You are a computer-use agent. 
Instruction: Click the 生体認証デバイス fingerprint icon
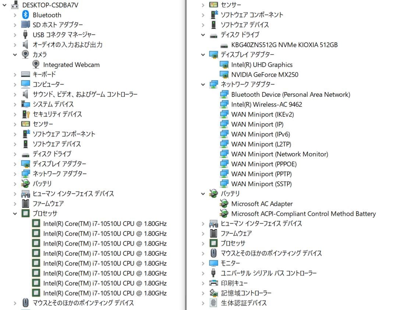coord(213,303)
